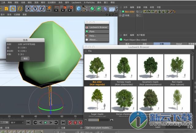196x133 pixels.
Task: Go to start of timeline
Action: tap(28, 123)
